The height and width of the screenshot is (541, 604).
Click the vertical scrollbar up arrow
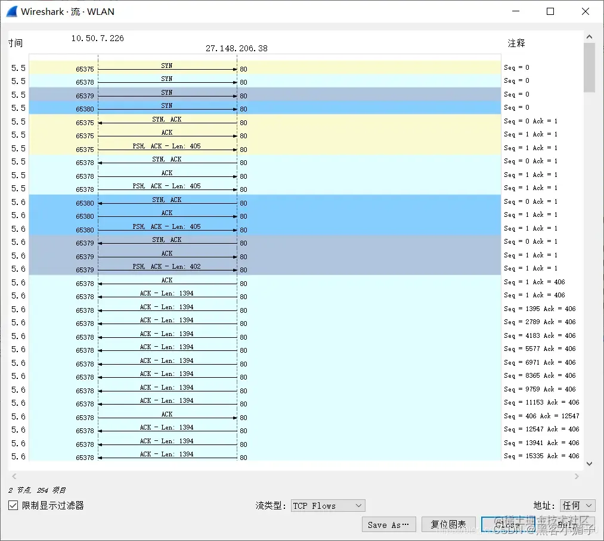point(589,37)
